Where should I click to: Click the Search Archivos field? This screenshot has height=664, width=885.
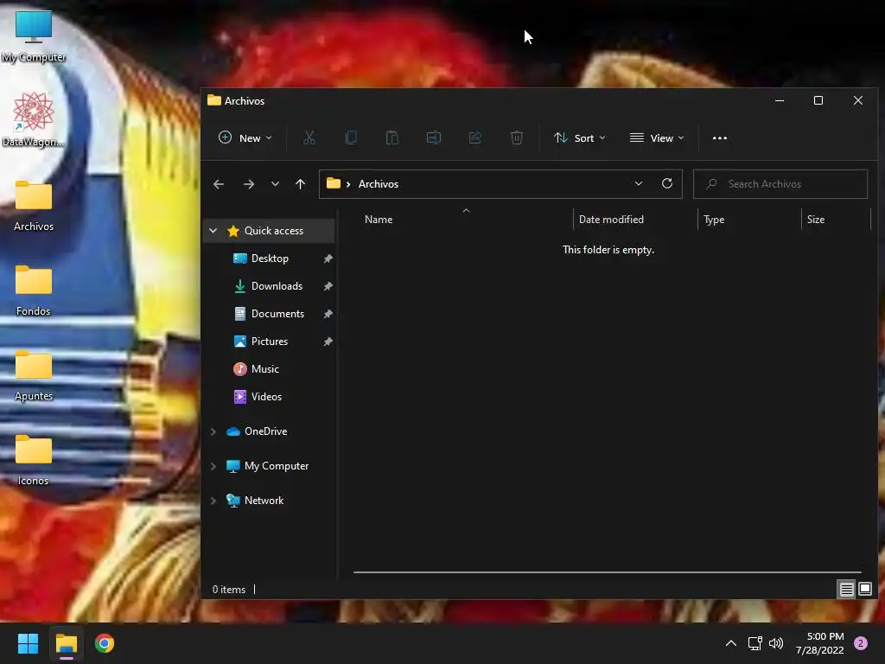(780, 184)
